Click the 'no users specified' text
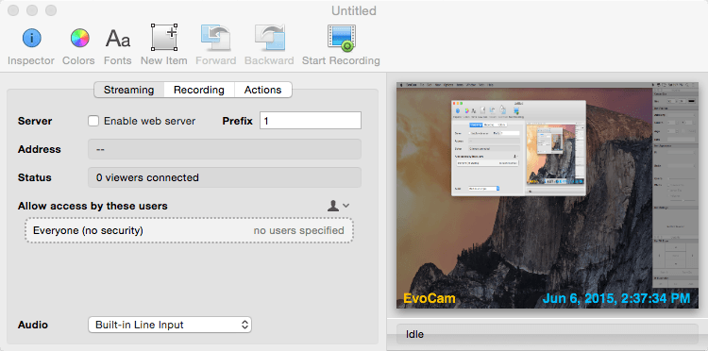This screenshot has height=351, width=708. click(298, 230)
